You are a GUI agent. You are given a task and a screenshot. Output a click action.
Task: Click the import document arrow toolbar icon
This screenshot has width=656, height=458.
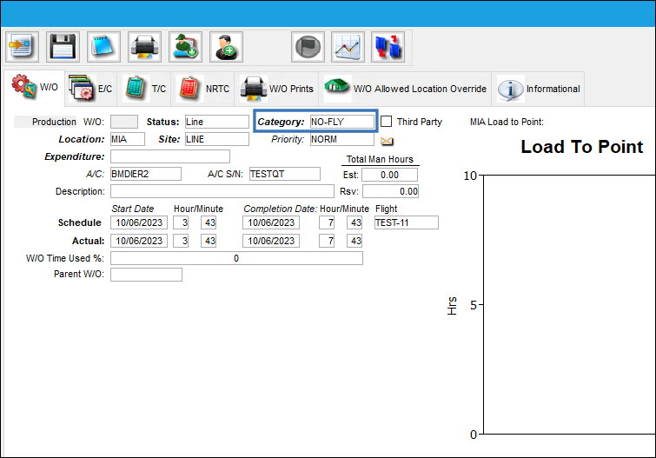(x=23, y=46)
